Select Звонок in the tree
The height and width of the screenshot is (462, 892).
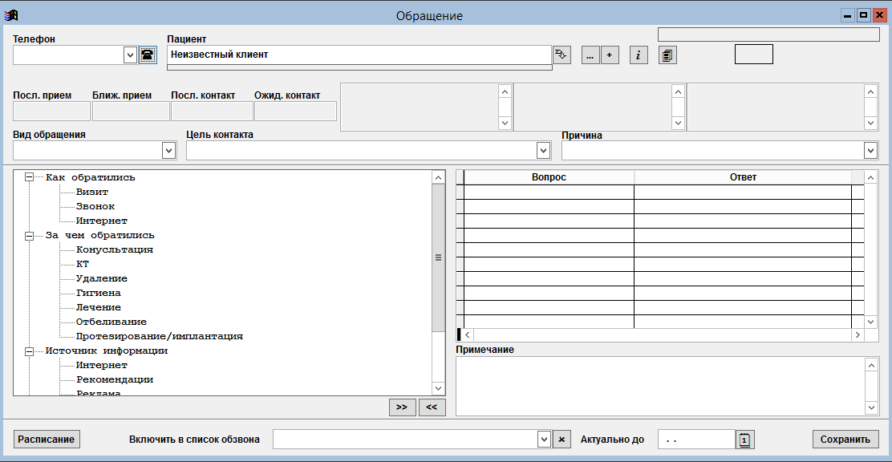(95, 206)
